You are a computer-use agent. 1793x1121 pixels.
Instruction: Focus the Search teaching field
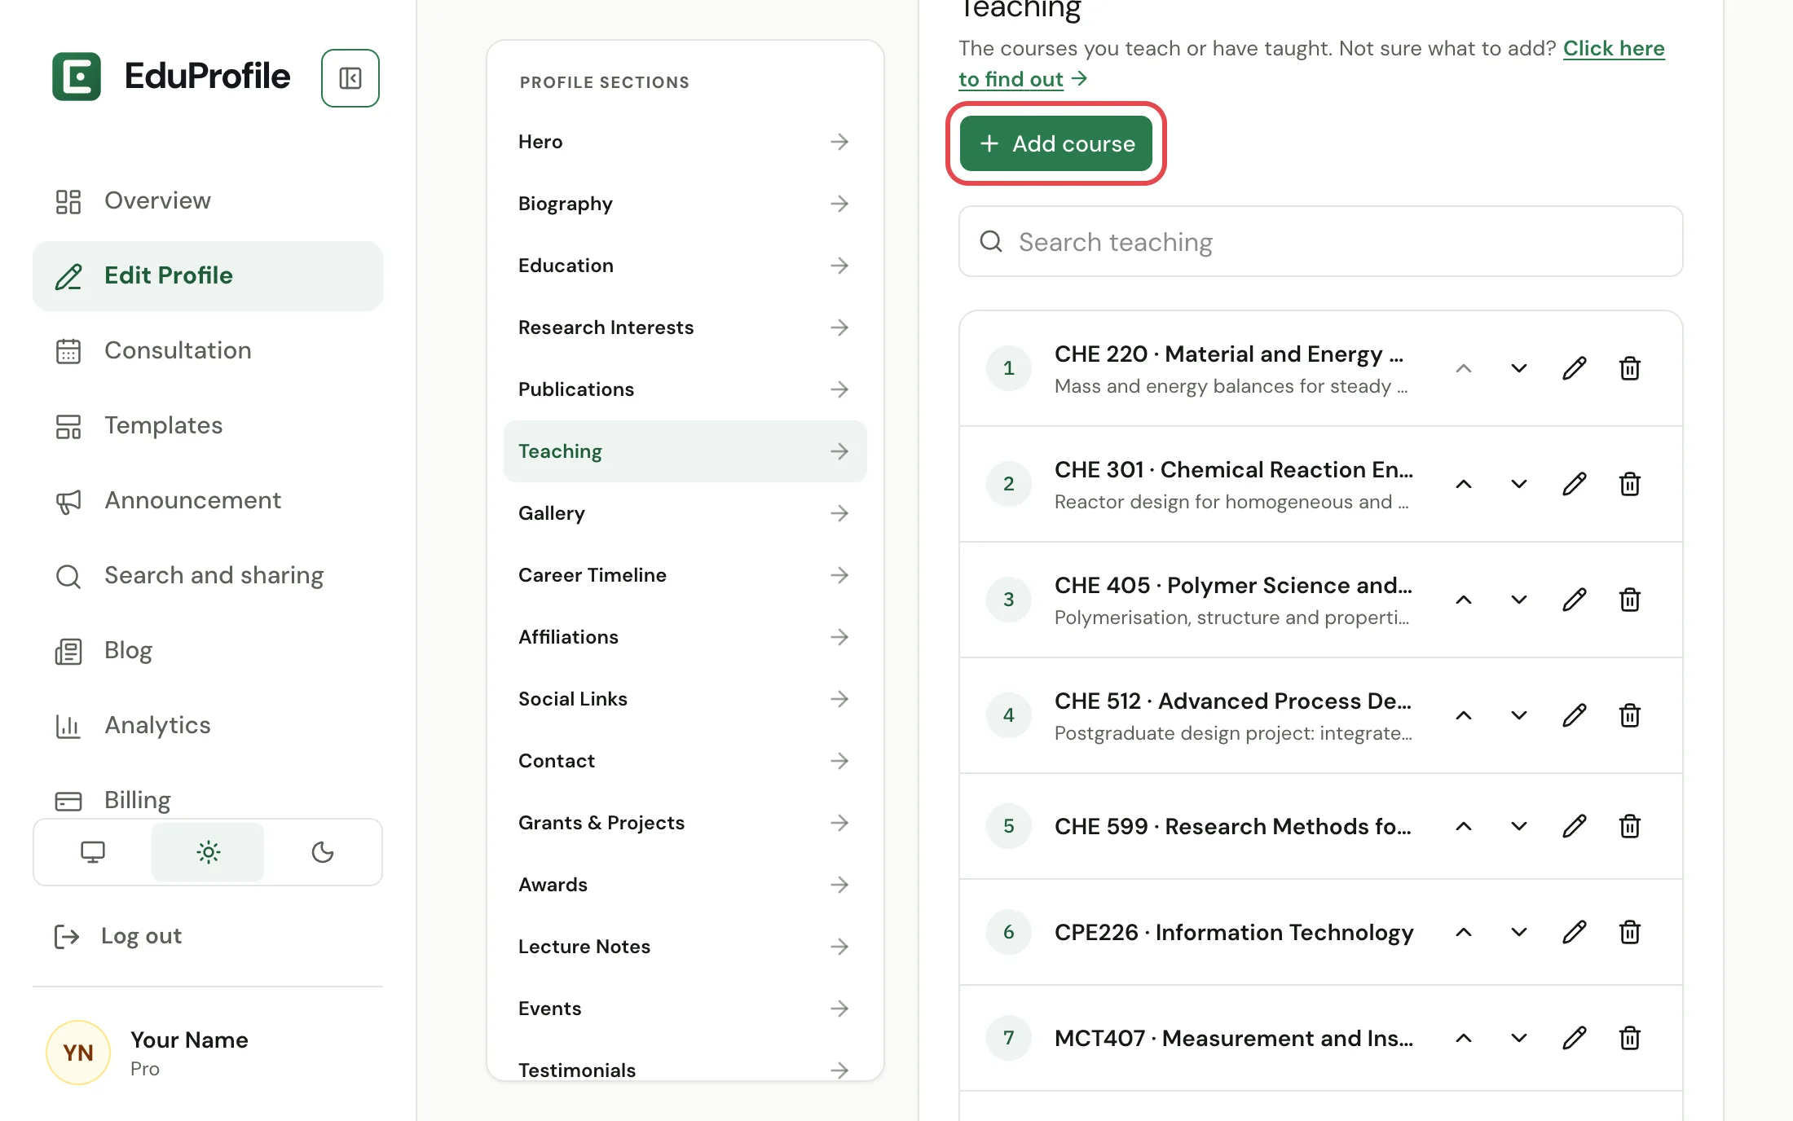coord(1321,241)
